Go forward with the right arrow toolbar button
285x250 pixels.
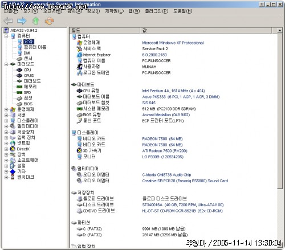[22, 21]
